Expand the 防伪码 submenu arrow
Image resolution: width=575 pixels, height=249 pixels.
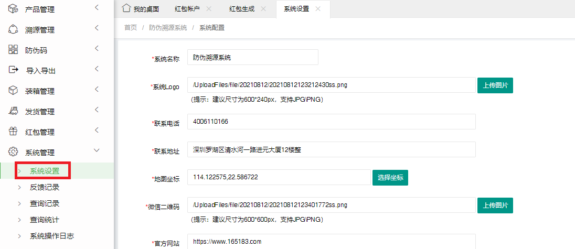97,49
